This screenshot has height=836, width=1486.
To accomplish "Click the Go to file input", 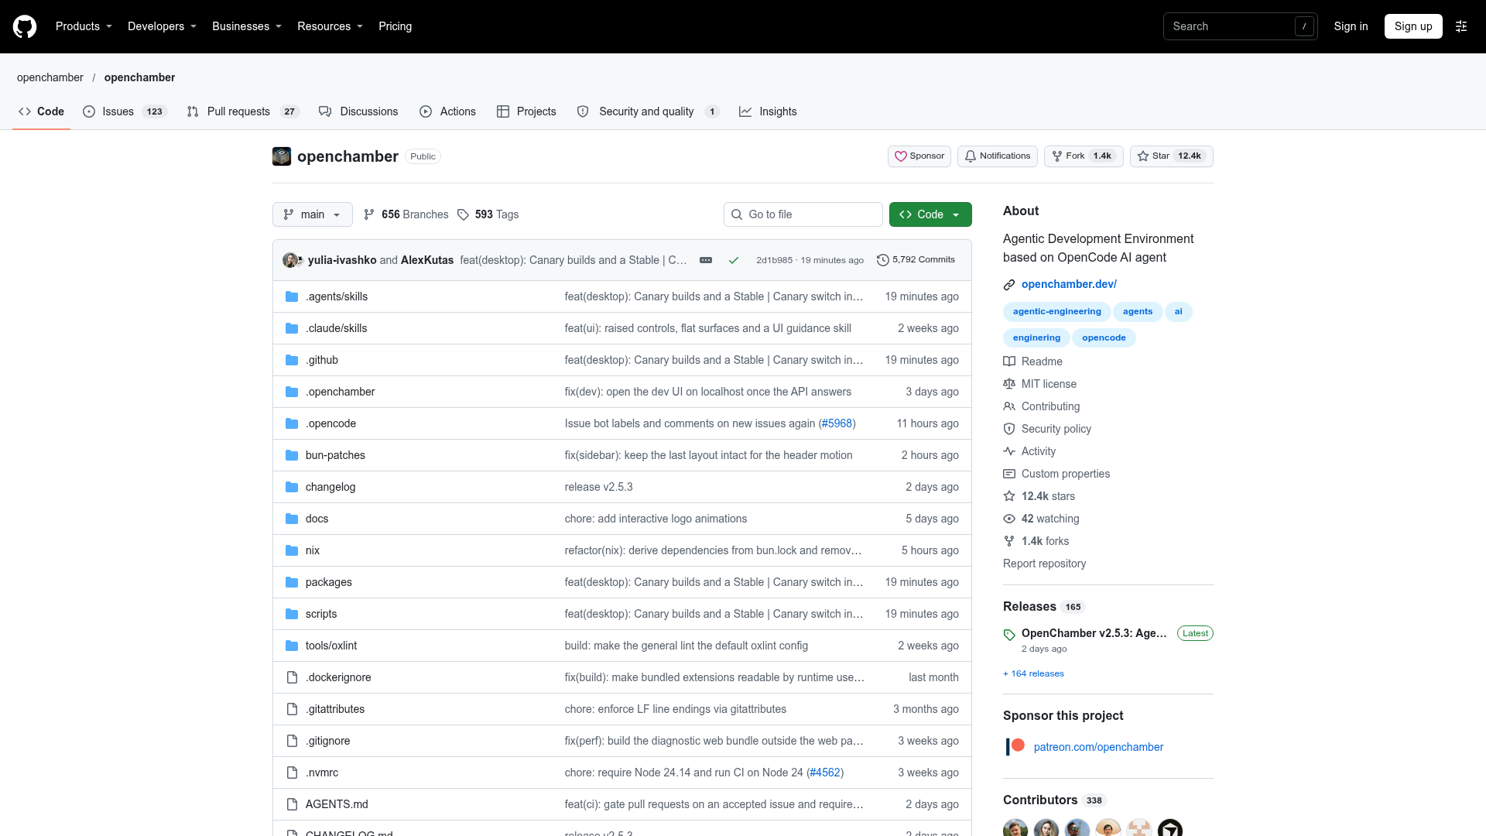I will [x=803, y=214].
